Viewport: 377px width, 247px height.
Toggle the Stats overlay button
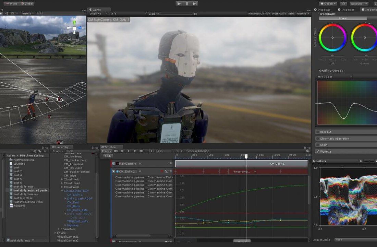pos(291,14)
